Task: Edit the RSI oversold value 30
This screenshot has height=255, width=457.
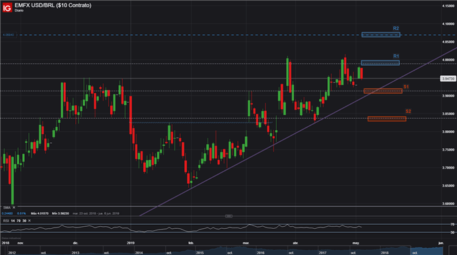Action: pos(24,221)
